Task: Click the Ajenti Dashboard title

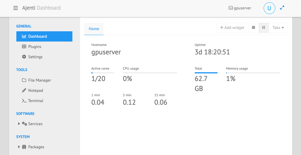Action: click(41, 8)
